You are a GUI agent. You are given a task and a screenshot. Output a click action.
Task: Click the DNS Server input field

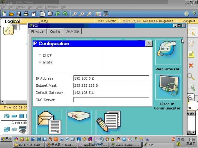tap(111, 100)
